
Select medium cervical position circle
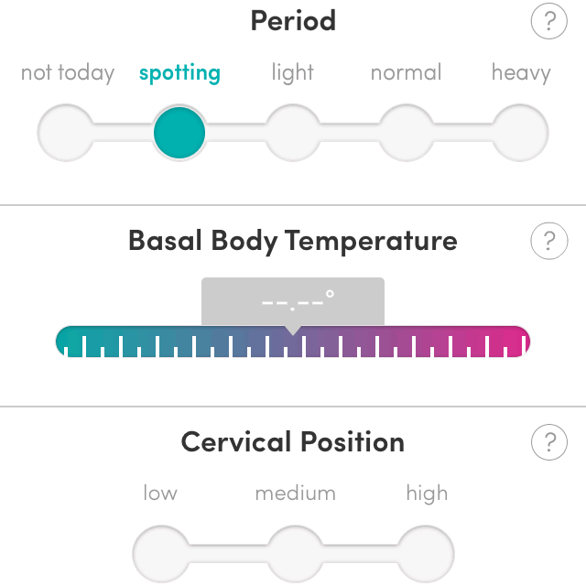point(295,553)
